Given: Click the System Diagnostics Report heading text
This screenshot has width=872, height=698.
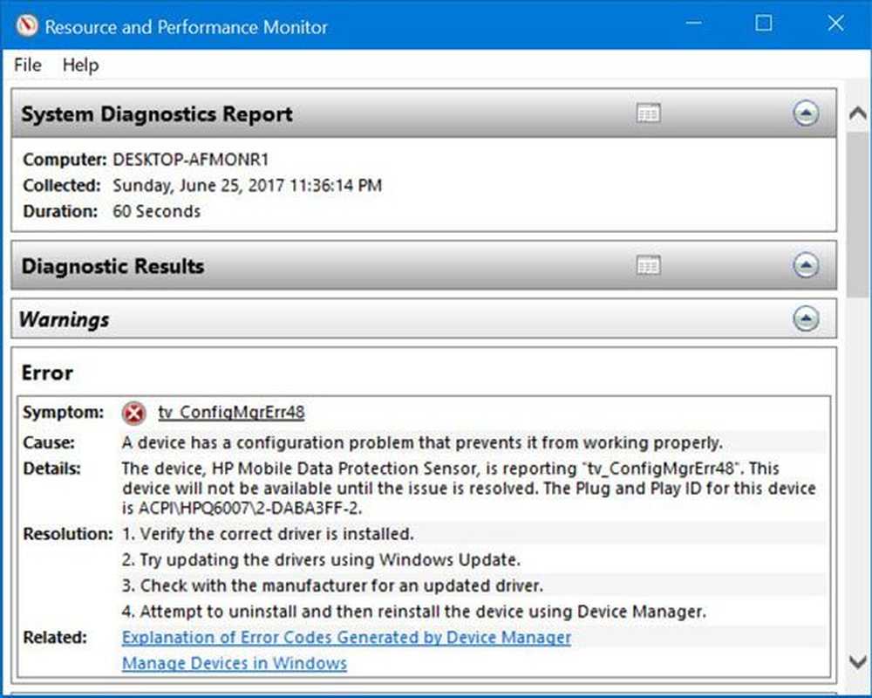Looking at the screenshot, I should tap(157, 114).
